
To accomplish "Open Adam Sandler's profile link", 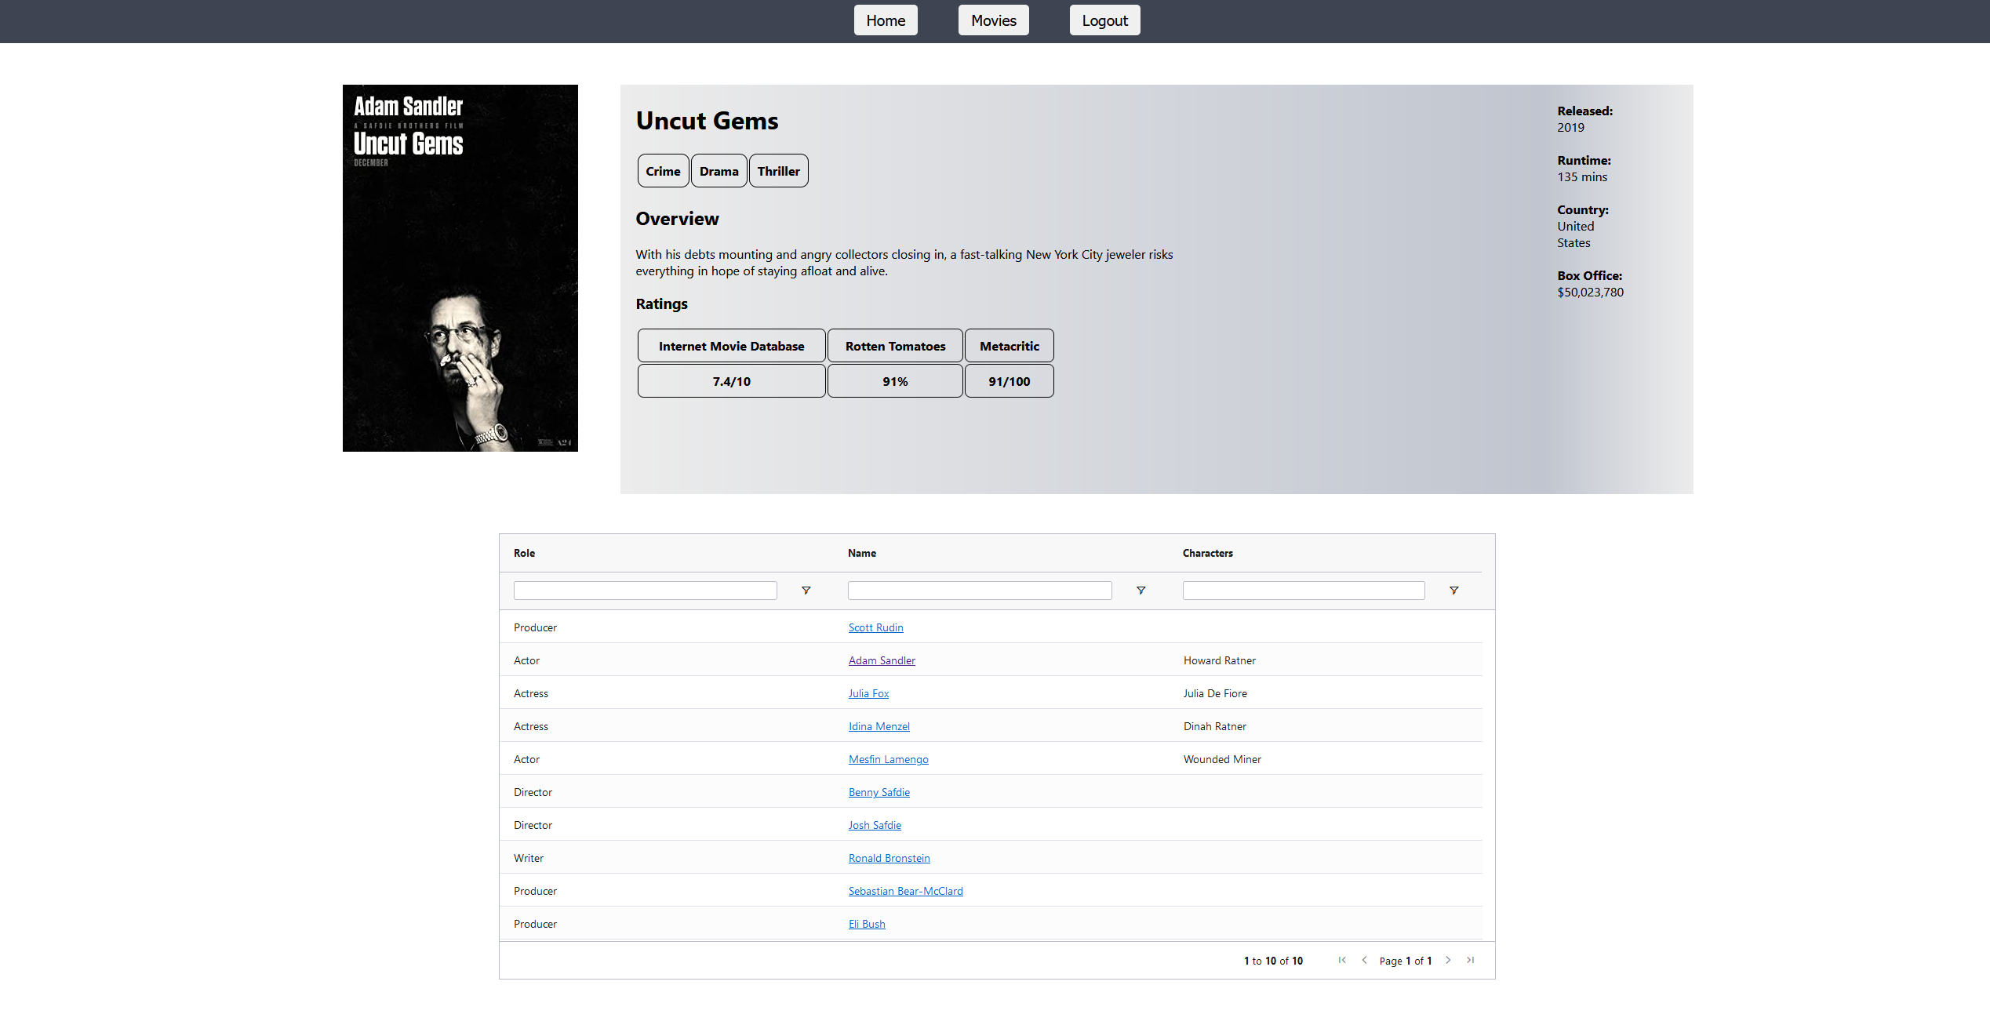I will (881, 660).
